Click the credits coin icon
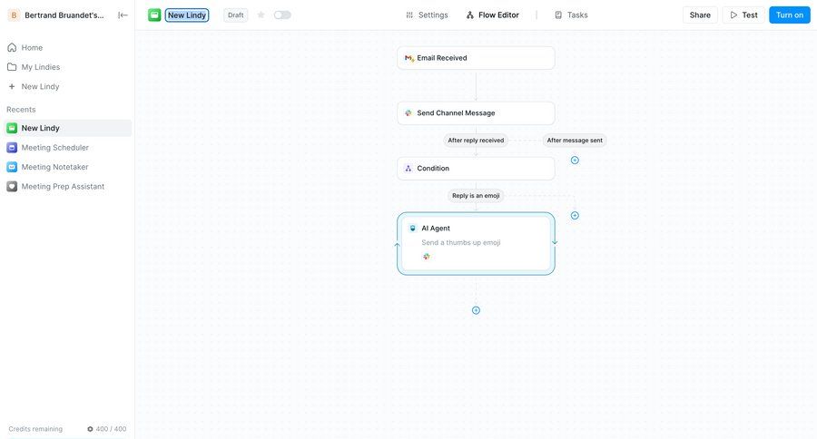The width and height of the screenshot is (817, 439). 90,429
